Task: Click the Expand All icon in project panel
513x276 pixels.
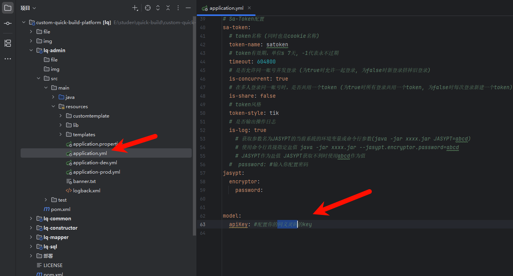Action: pyautogui.click(x=158, y=8)
